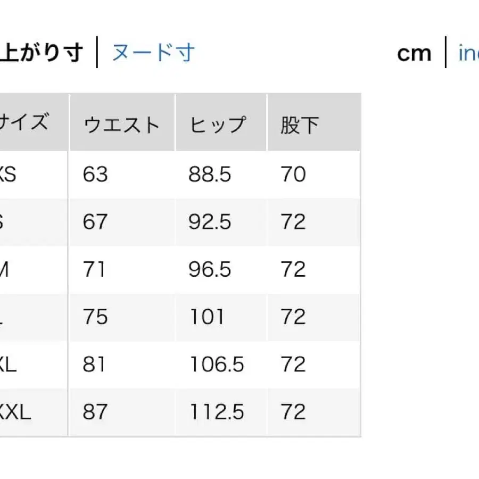Select the XS size row
This screenshot has width=479, height=479.
pyautogui.click(x=8, y=175)
